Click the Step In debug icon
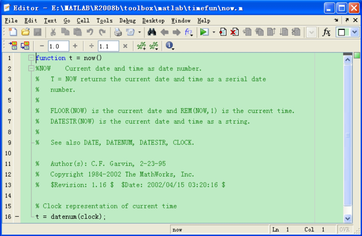This screenshot has width=362, height=236. coord(260,32)
